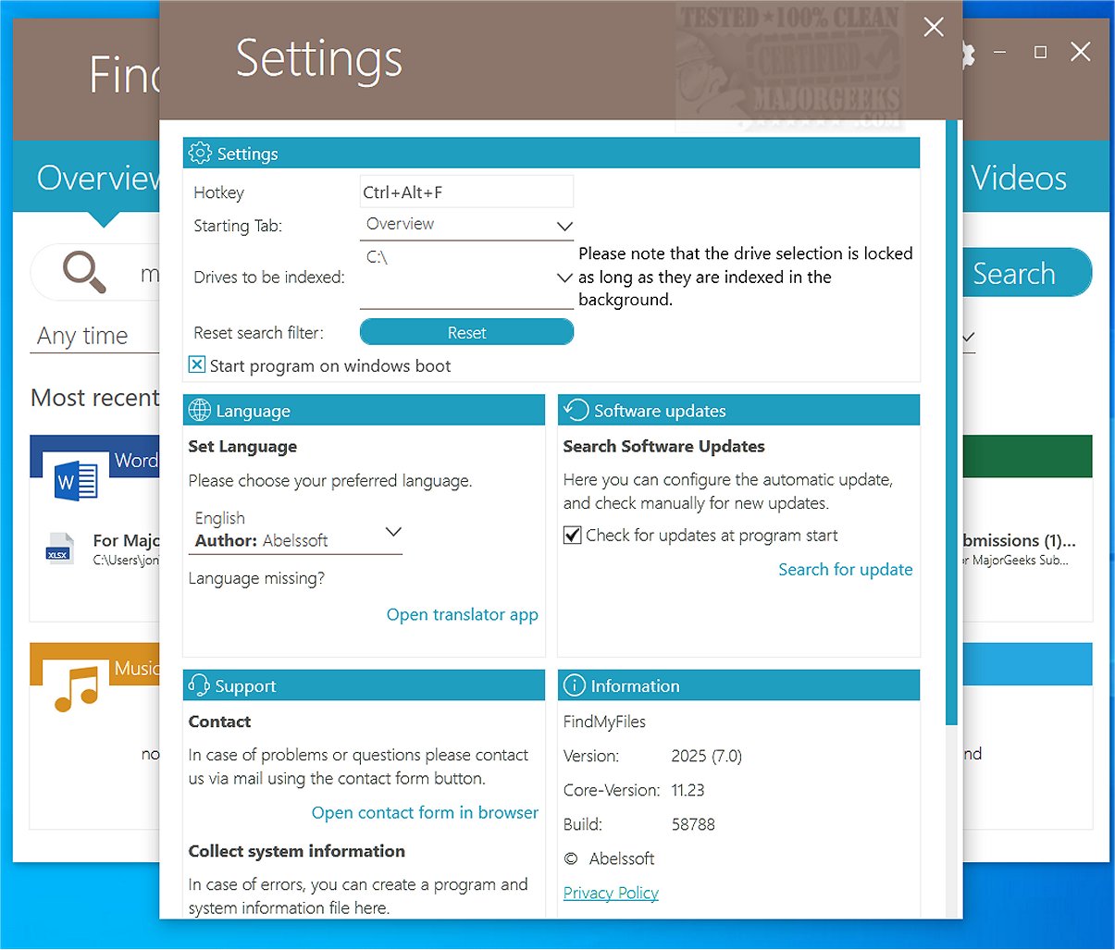Click the Collect system information heading
Image resolution: width=1115 pixels, height=950 pixels.
click(297, 851)
